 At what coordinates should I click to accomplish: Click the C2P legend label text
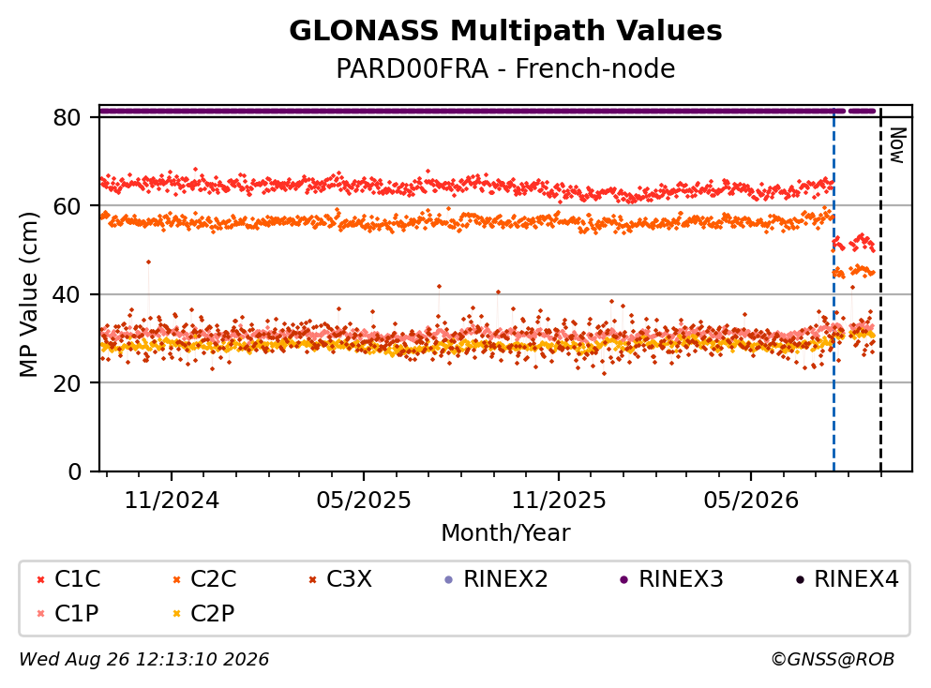coord(213,613)
